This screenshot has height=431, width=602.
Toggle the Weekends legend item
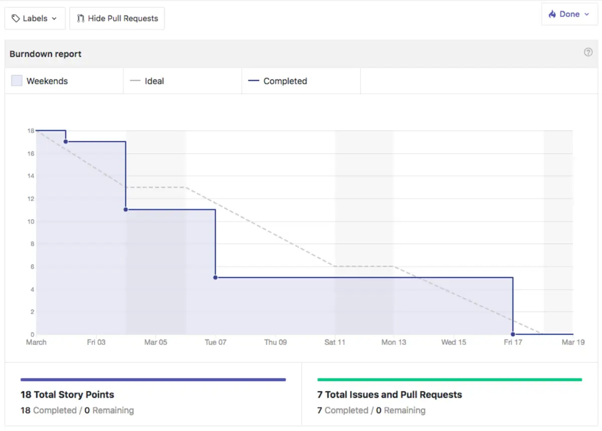point(64,81)
